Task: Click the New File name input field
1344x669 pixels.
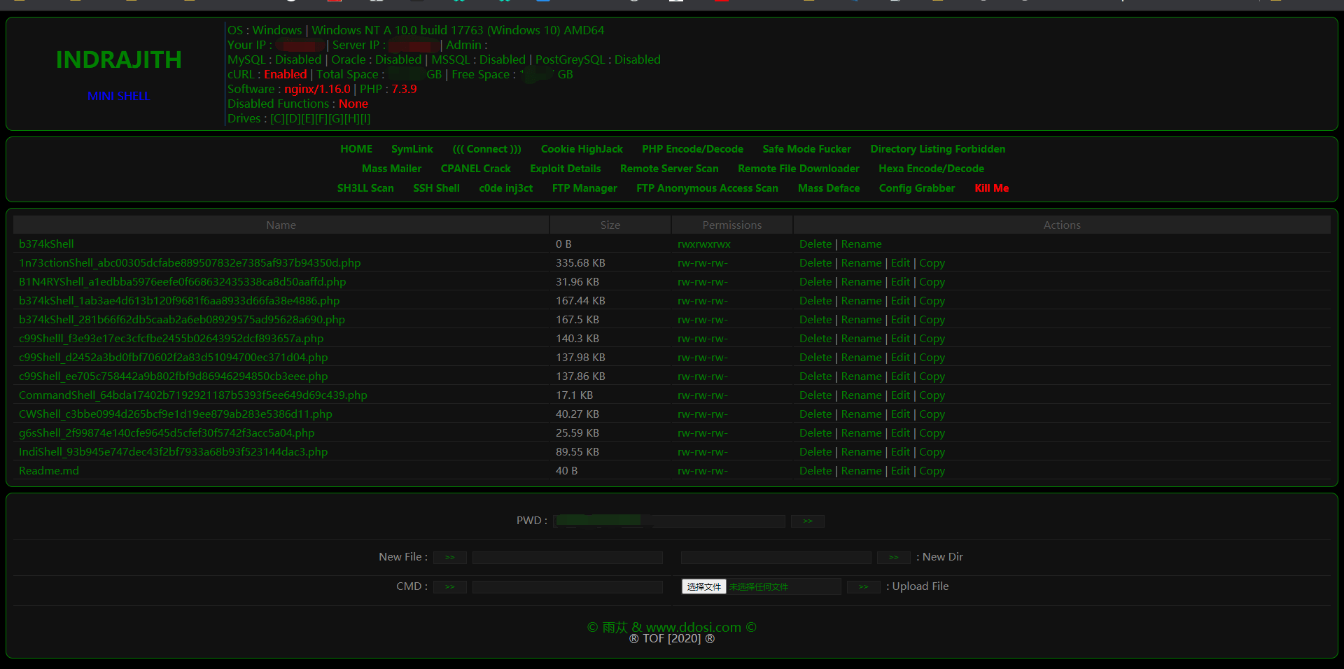Action: click(567, 558)
